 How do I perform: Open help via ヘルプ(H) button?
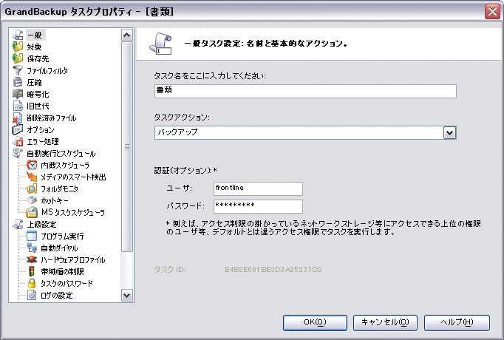tap(457, 322)
